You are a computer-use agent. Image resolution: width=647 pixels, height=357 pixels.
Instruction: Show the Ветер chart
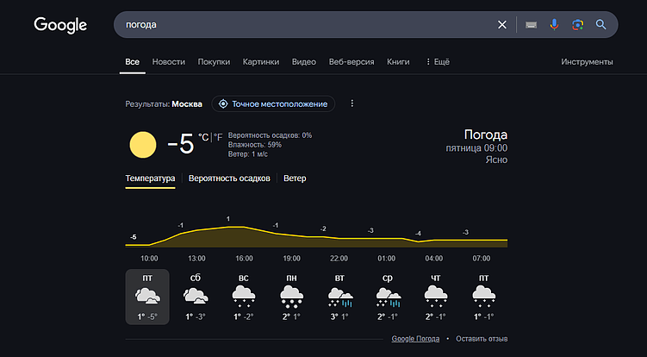pos(295,178)
